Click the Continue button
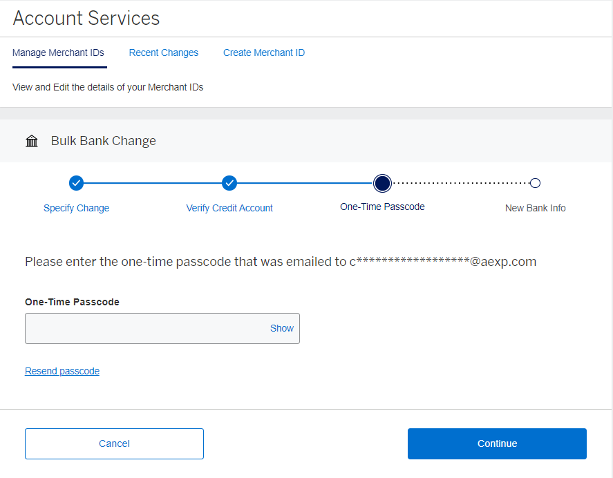 tap(496, 443)
